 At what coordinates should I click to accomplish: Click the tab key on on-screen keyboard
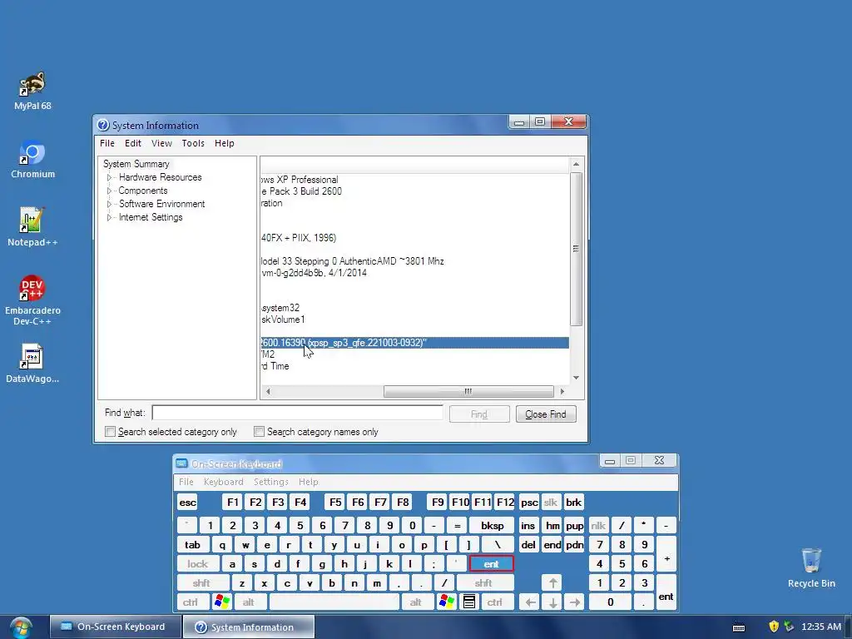click(192, 544)
